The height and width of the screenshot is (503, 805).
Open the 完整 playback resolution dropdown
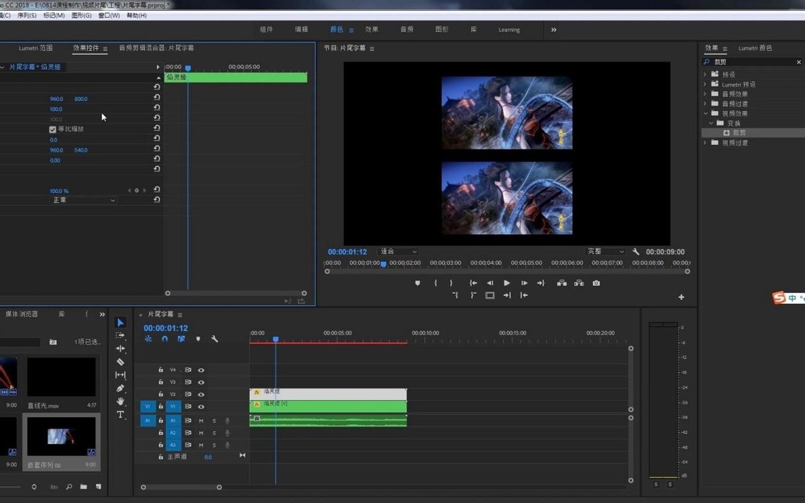(605, 251)
